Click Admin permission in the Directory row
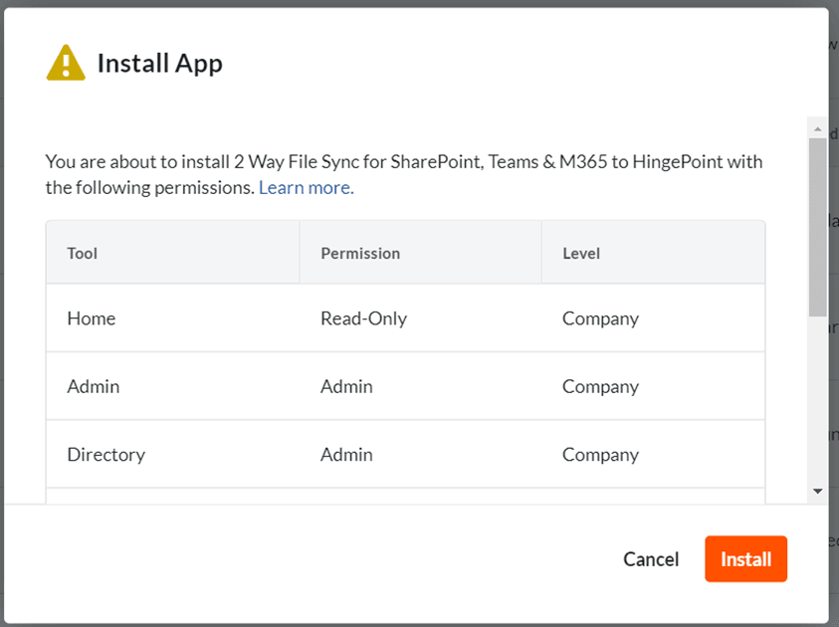Screen dimensions: 839x627 tap(346, 454)
